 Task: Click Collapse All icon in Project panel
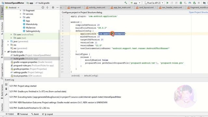[x=47, y=7]
